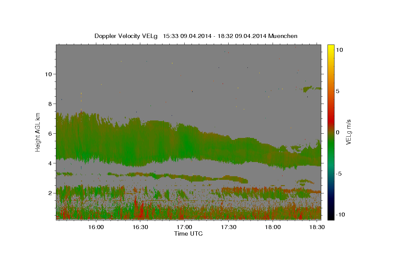Click the colorbar value 0
The width and height of the screenshot is (397, 264).
point(337,132)
